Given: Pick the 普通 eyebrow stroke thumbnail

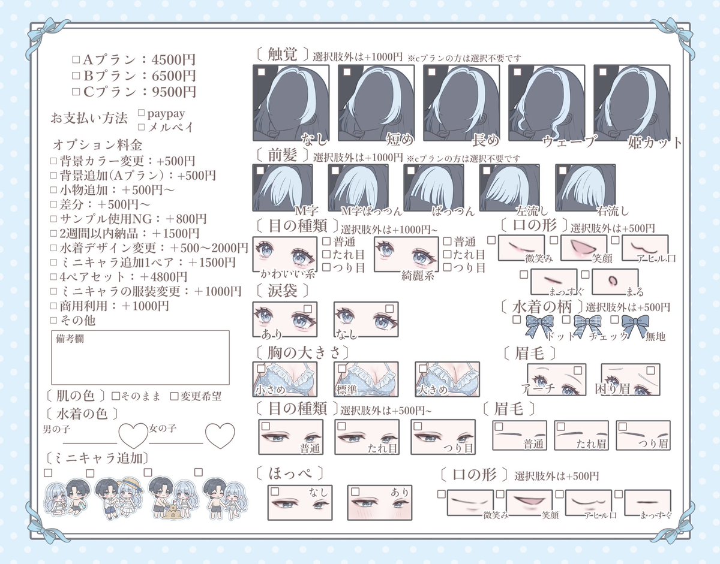Looking at the screenshot, I should pyautogui.click(x=520, y=435).
